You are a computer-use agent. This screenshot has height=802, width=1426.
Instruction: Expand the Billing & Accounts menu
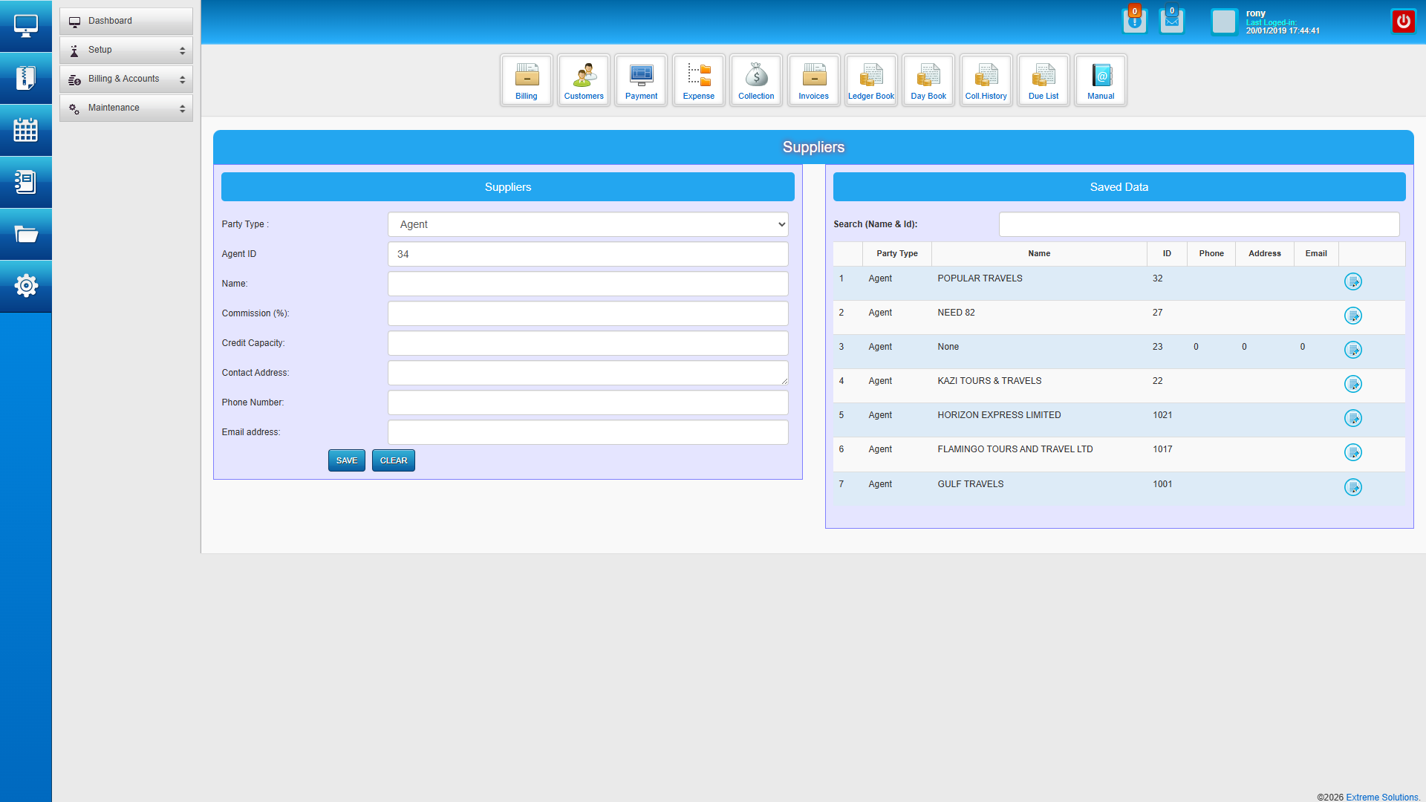[126, 79]
